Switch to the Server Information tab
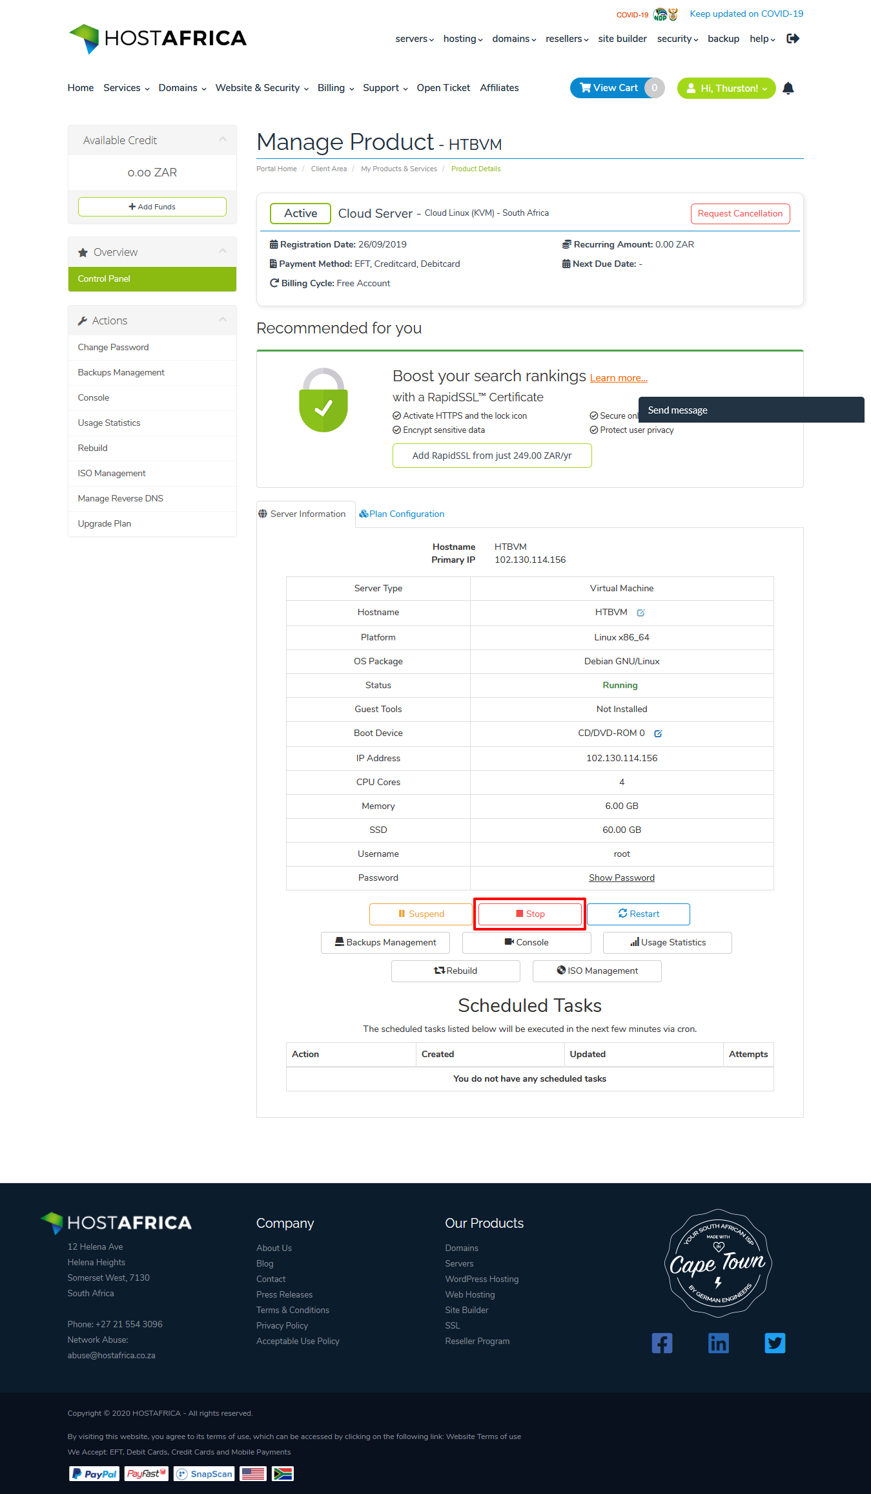The image size is (871, 1494). click(x=306, y=514)
